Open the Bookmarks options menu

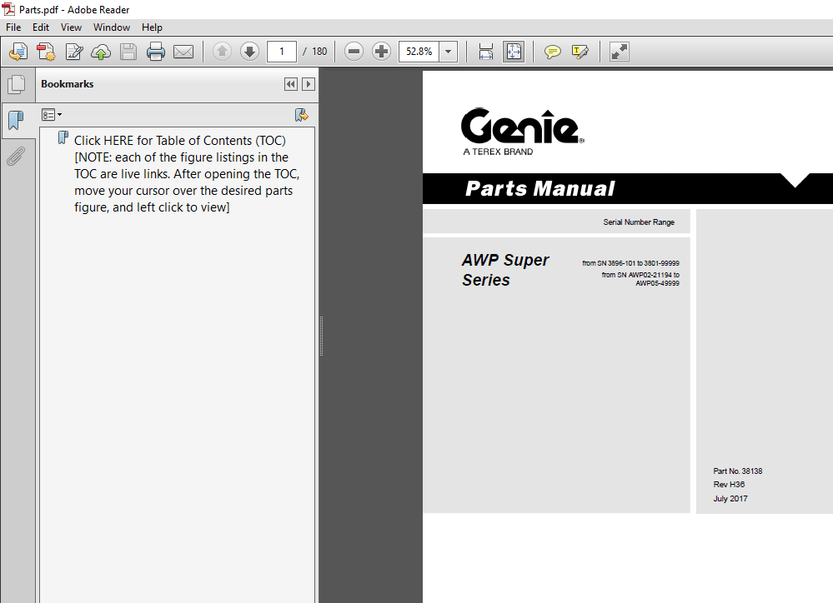coord(51,114)
